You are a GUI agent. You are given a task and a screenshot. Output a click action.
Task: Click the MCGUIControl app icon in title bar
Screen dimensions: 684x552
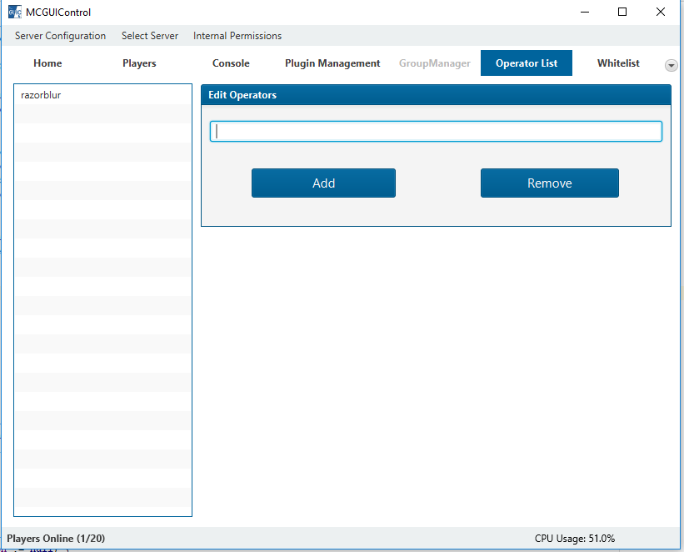point(14,13)
